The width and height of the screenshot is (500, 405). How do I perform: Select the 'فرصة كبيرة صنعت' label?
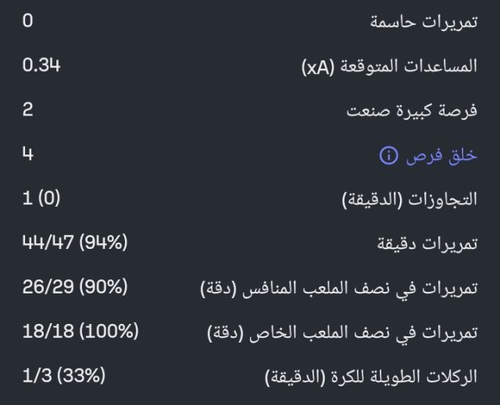pos(412,112)
